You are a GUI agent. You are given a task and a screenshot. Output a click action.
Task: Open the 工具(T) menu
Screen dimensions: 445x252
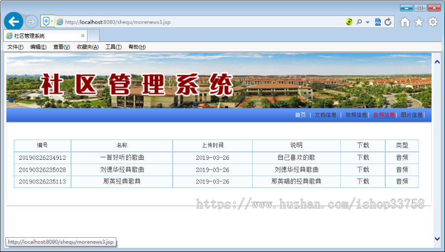[x=114, y=47]
